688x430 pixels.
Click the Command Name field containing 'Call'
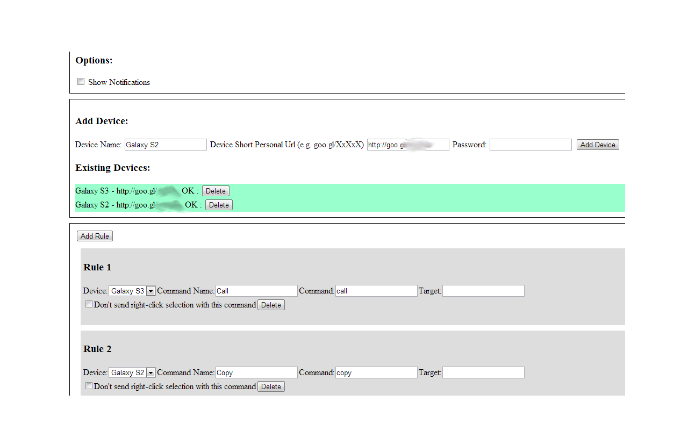(x=256, y=290)
